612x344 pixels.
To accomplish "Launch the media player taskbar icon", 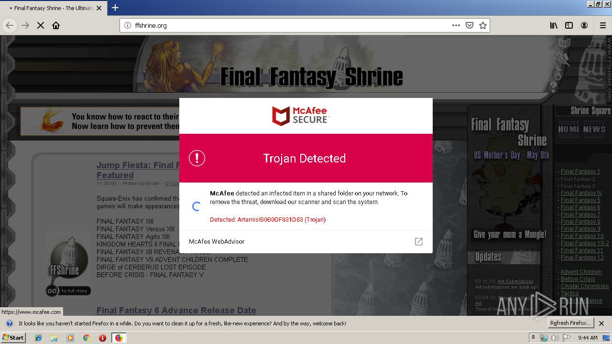I will pyautogui.click(x=70, y=338).
